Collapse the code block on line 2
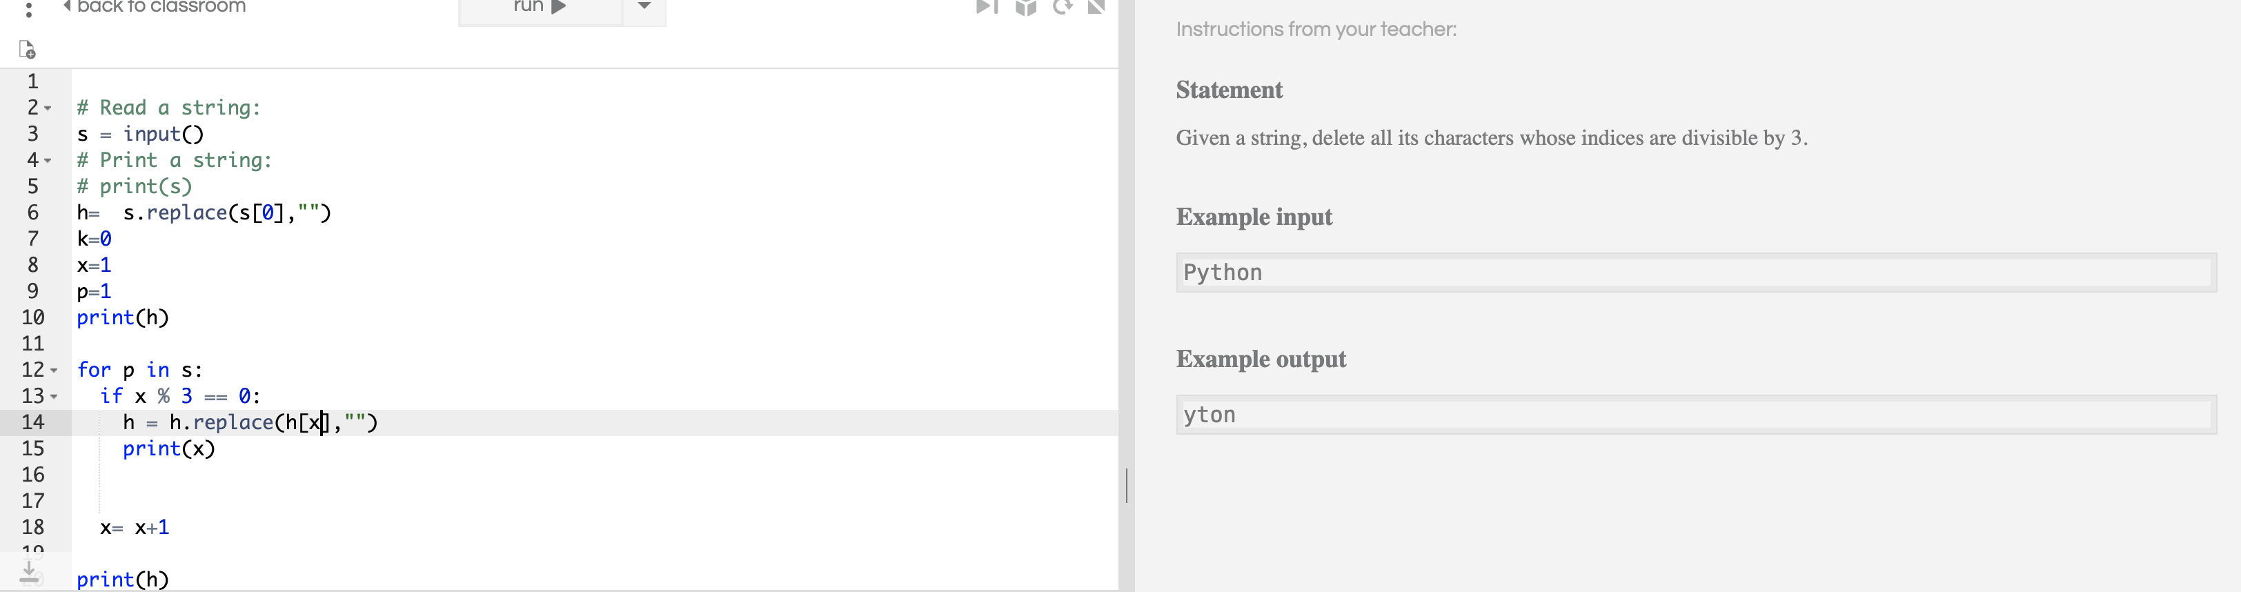2241x592 pixels. tap(49, 108)
